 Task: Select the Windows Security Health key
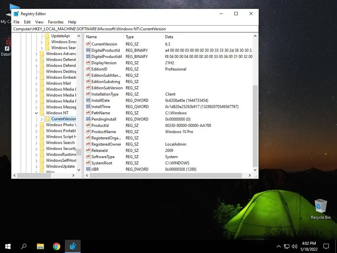click(x=61, y=149)
